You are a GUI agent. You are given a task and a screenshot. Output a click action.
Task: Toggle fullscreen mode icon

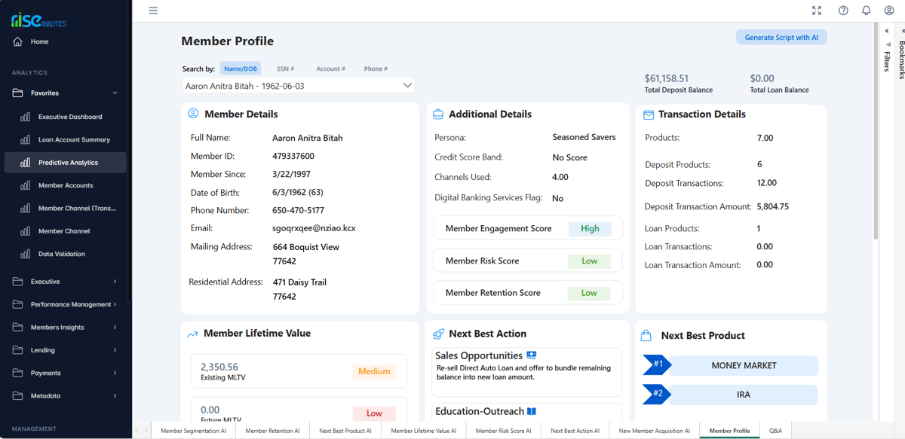click(x=817, y=11)
